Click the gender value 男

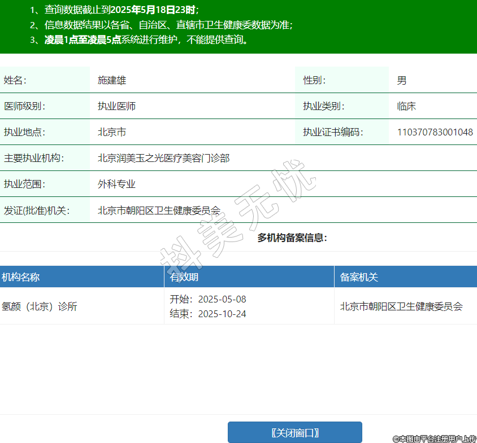401,80
